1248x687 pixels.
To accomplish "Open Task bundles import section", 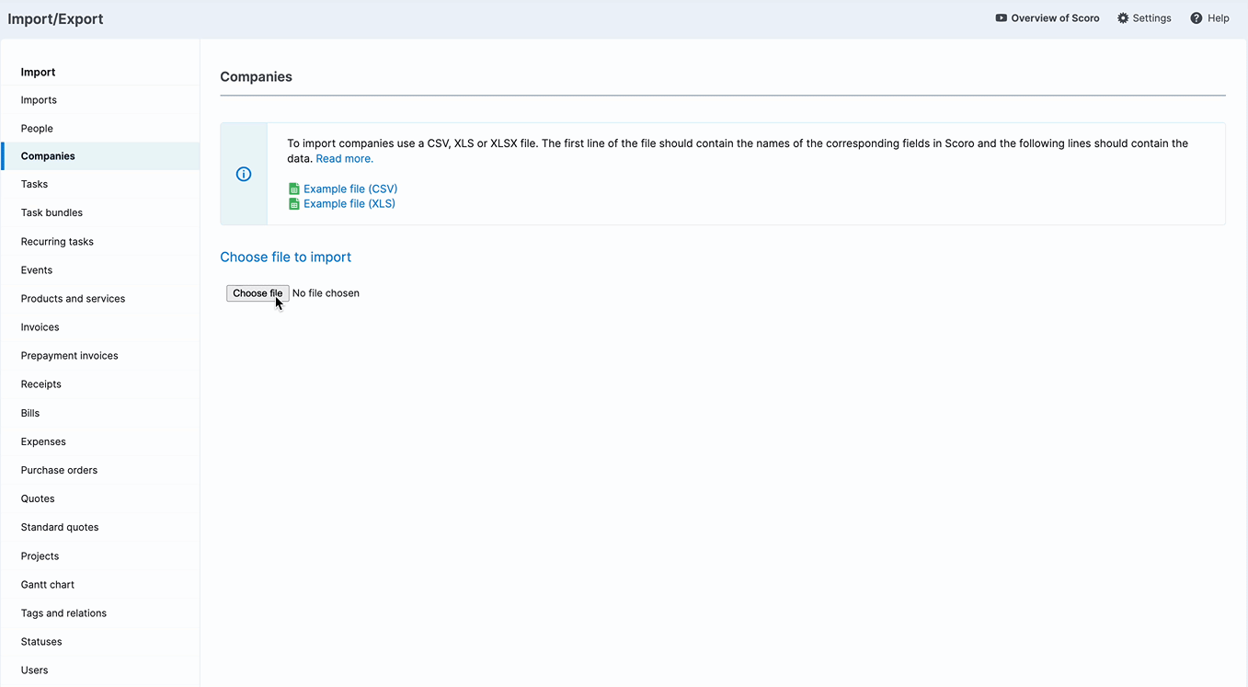I will 100,212.
